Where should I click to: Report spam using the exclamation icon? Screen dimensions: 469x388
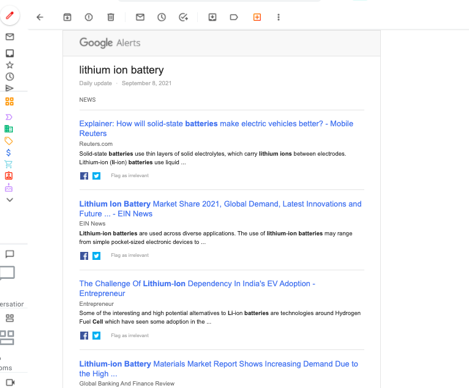[x=89, y=17]
